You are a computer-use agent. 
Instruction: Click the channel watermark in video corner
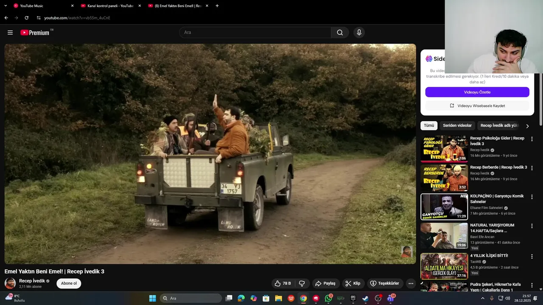point(406,252)
